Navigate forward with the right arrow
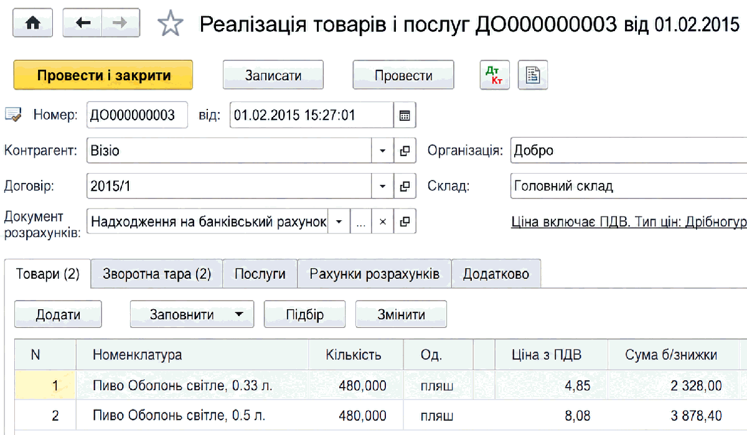 point(120,23)
